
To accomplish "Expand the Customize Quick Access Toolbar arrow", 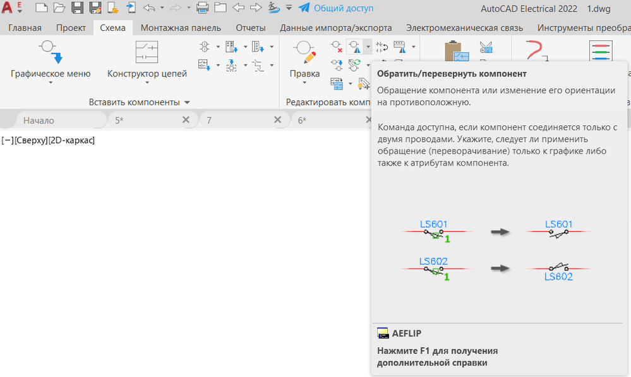I will 289,8.
